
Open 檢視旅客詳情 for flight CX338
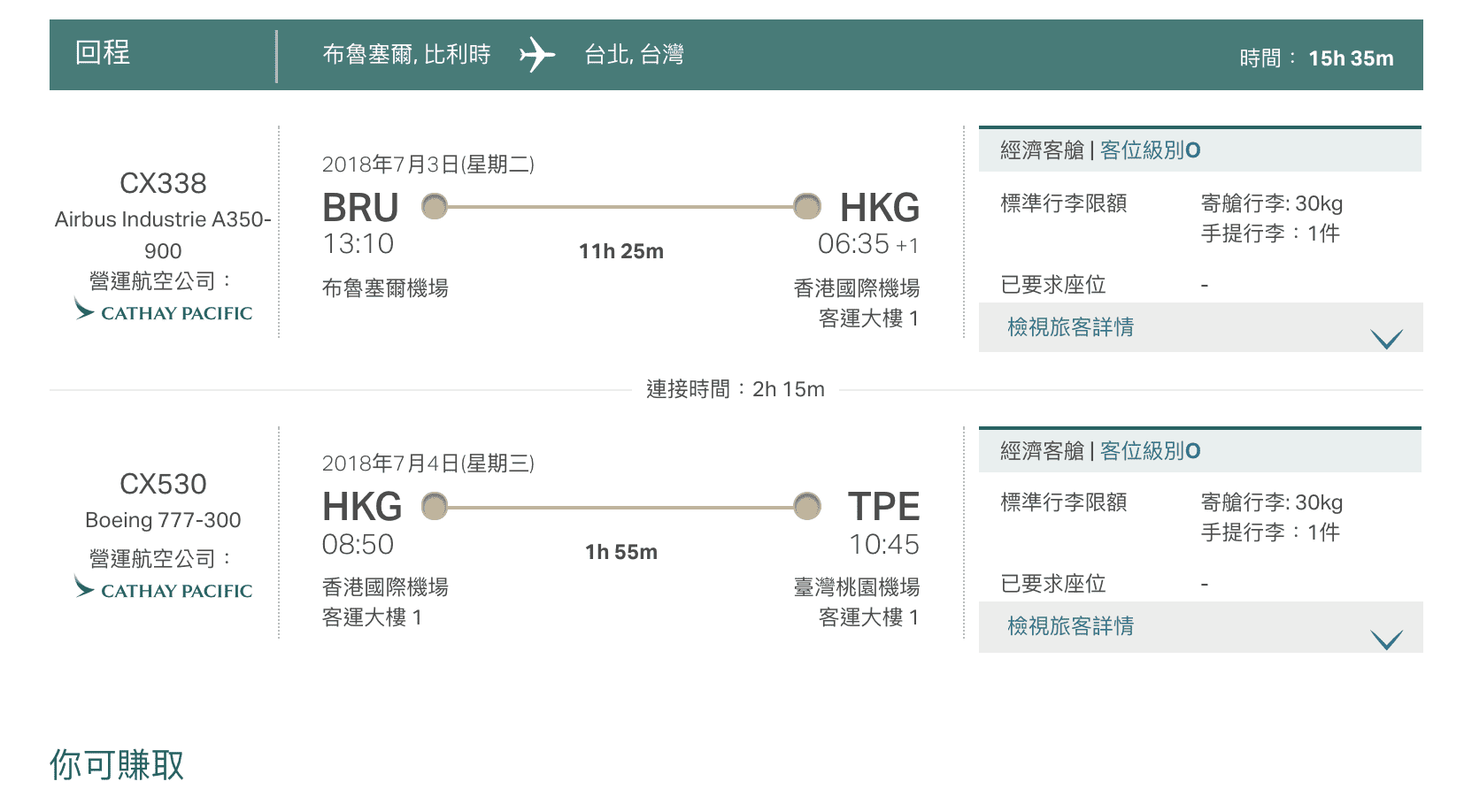(x=1071, y=327)
